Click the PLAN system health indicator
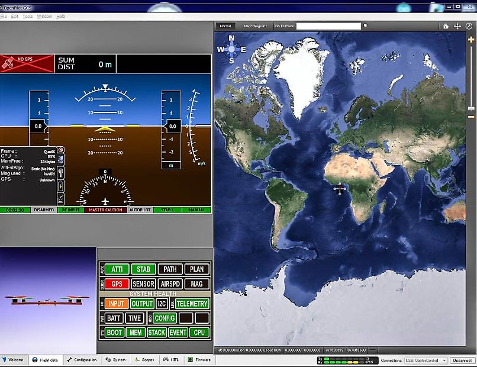The height and width of the screenshot is (367, 477). click(x=197, y=269)
